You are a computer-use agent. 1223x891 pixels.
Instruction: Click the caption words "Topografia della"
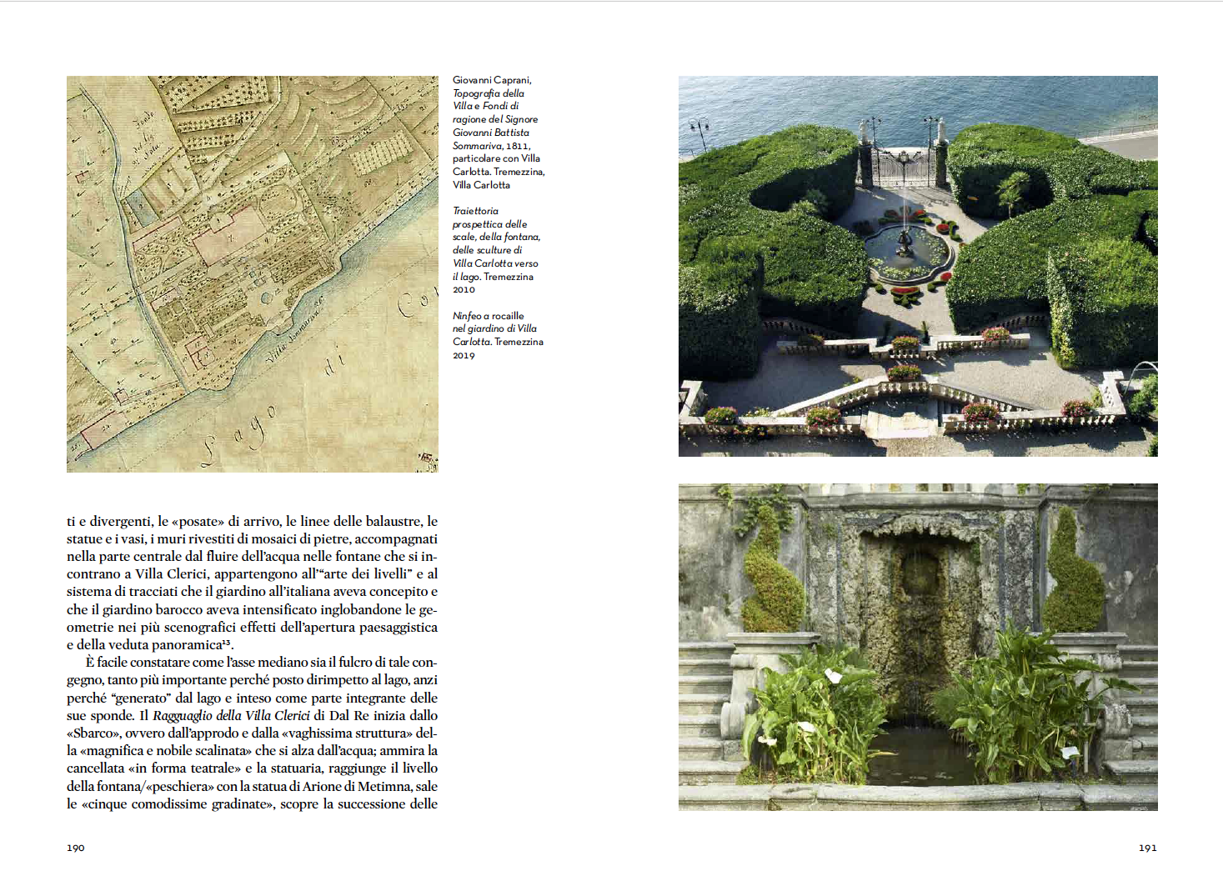(489, 93)
